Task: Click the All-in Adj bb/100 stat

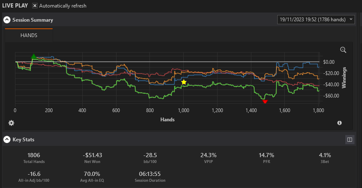Action: (x=34, y=177)
